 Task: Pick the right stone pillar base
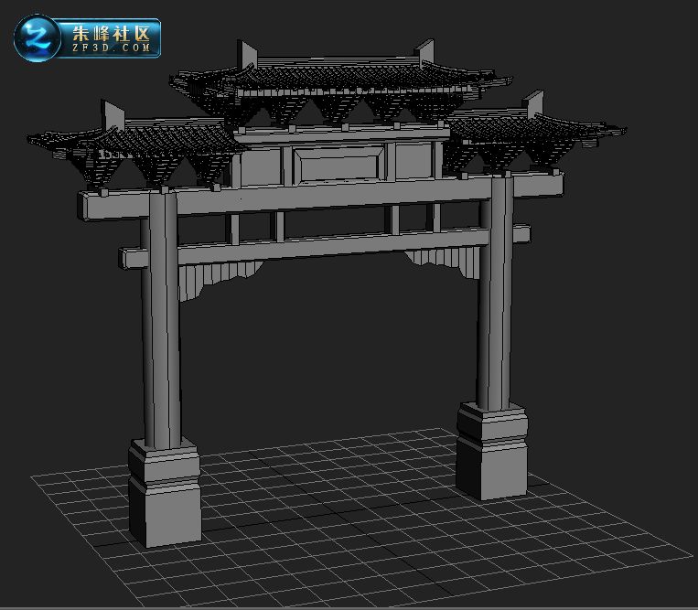pyautogui.click(x=491, y=451)
